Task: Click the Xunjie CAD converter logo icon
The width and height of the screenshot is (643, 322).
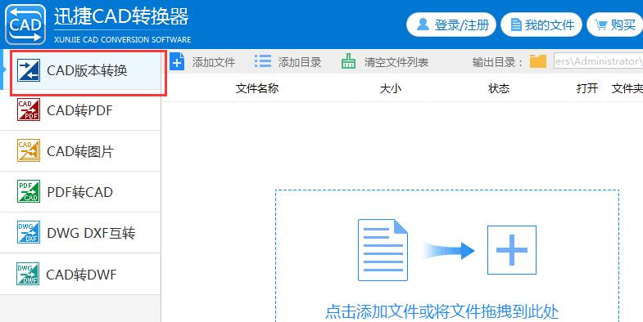Action: click(25, 25)
